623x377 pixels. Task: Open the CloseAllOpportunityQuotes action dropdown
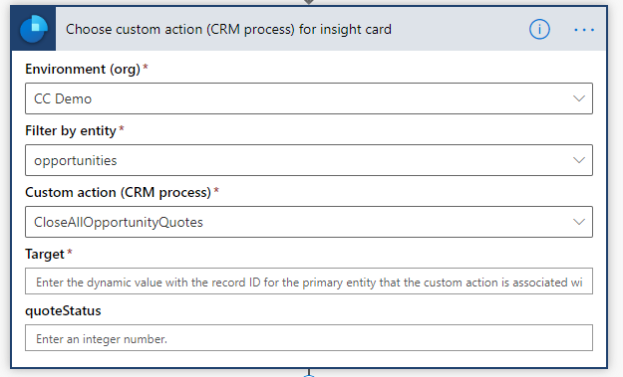click(x=309, y=222)
